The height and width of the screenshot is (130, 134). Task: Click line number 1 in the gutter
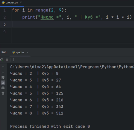[x=4, y=10]
